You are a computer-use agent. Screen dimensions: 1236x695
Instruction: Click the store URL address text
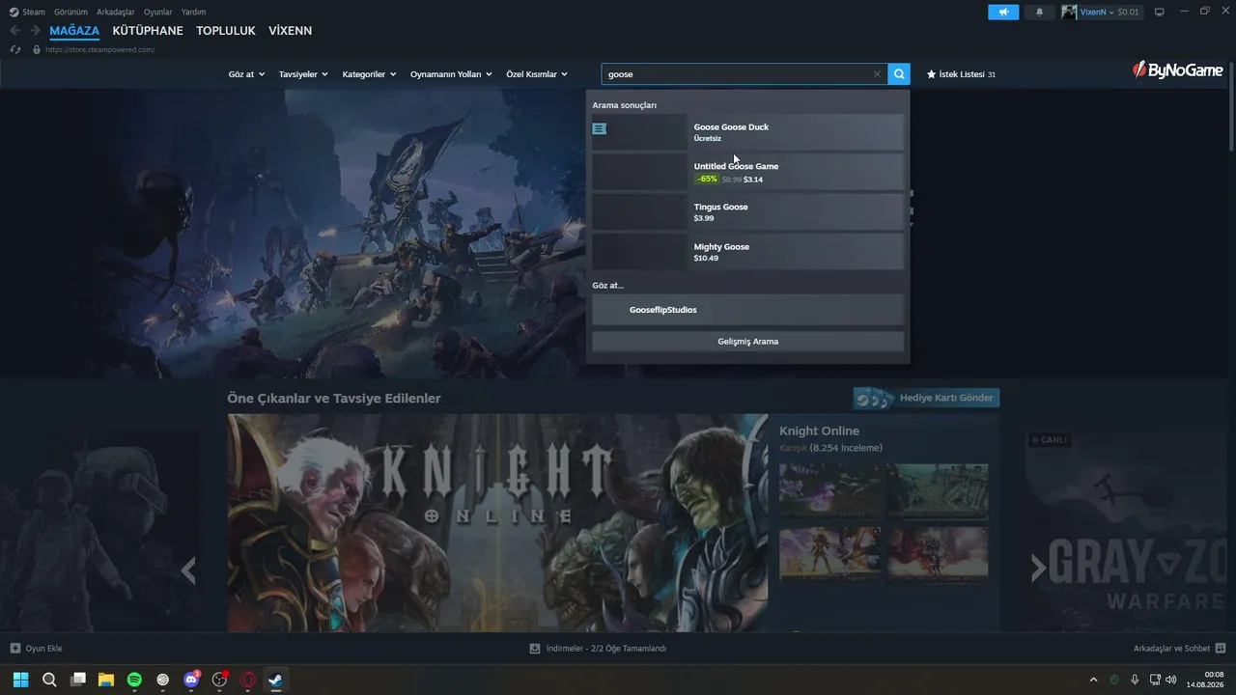pyautogui.click(x=99, y=49)
